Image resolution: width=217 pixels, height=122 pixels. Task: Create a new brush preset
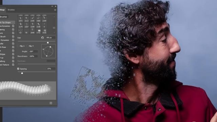pyautogui.click(x=51, y=103)
